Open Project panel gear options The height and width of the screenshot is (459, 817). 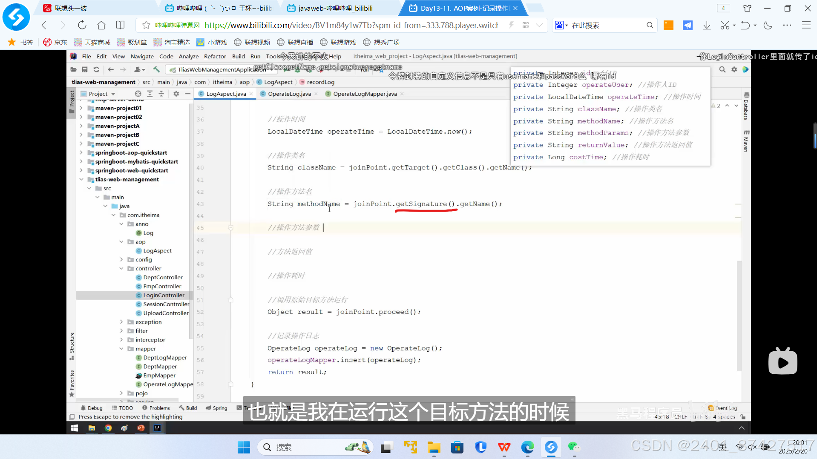click(x=176, y=94)
